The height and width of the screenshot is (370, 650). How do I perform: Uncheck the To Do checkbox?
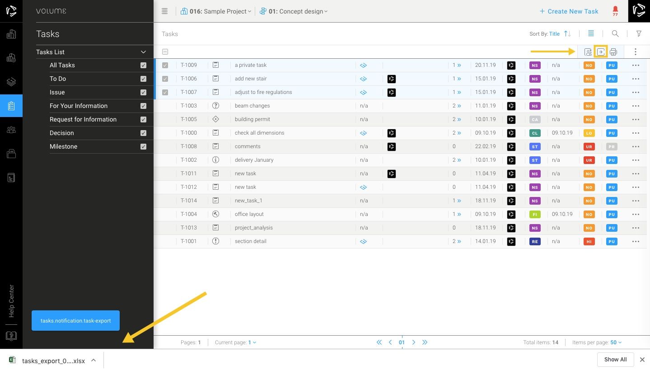(143, 79)
